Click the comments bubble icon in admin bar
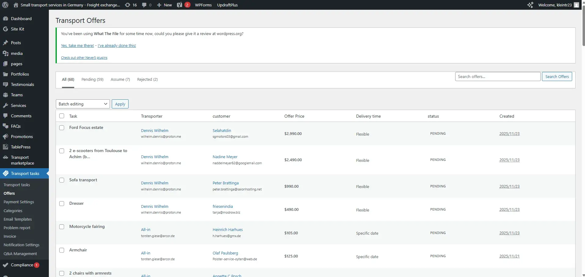585x277 pixels. [x=144, y=5]
